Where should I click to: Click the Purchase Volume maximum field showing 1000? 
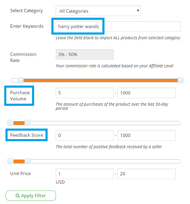(147, 93)
